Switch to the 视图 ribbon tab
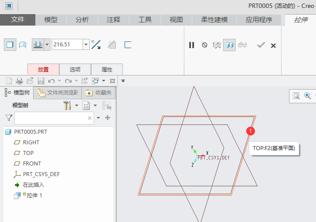316x222 pixels. (x=176, y=20)
